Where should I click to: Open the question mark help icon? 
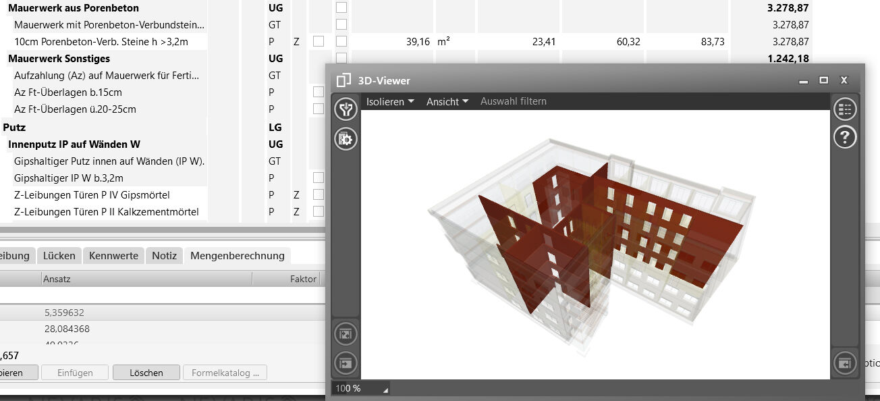pyautogui.click(x=844, y=138)
